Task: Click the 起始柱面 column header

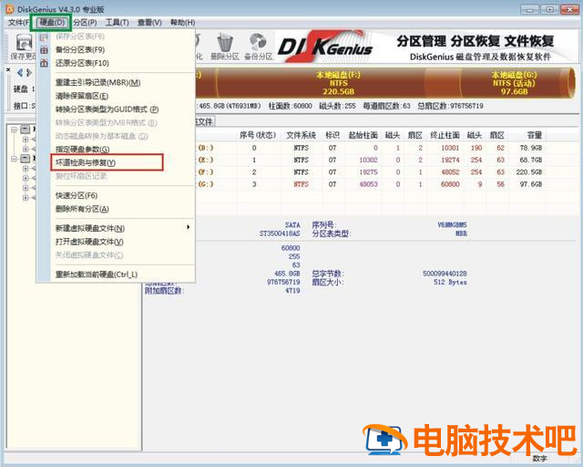Action: click(x=363, y=135)
